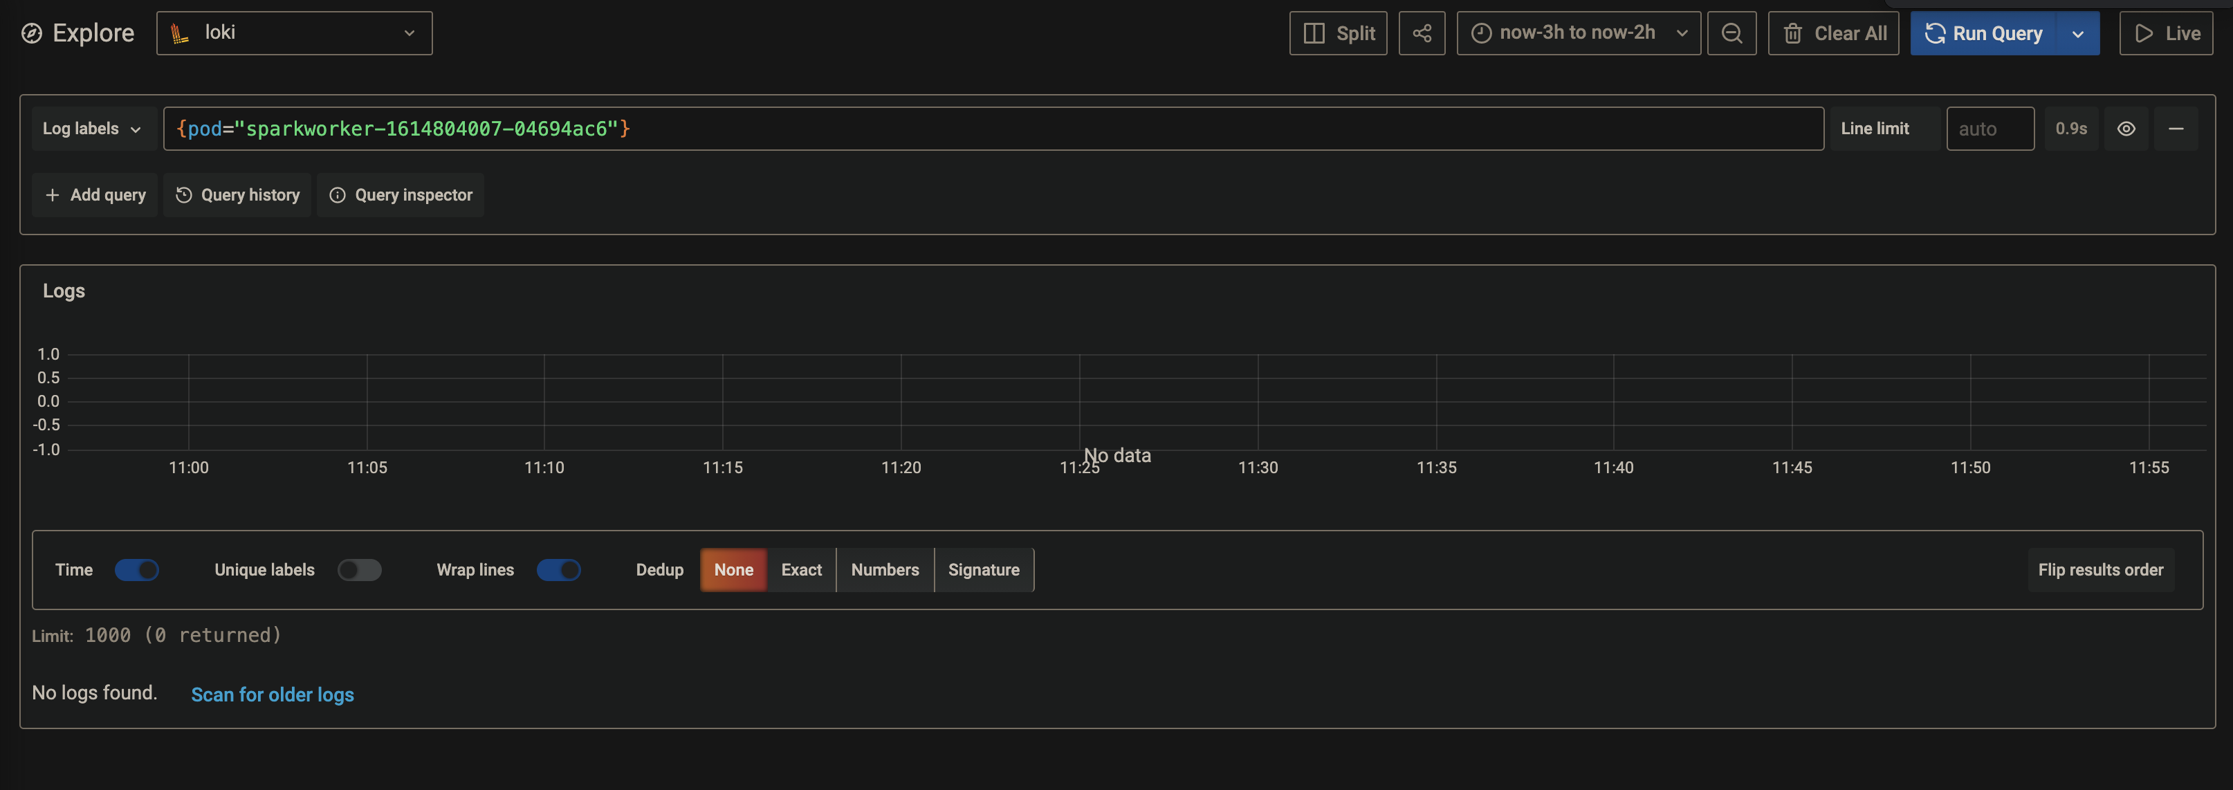This screenshot has width=2233, height=790.
Task: Open the share shortcut link icon
Action: coord(1422,33)
